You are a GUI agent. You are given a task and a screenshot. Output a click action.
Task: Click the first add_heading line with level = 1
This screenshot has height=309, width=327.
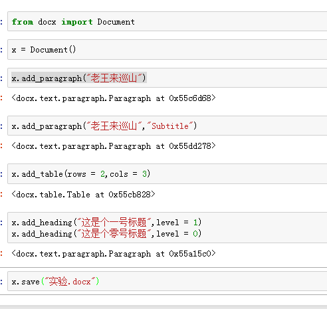(x=106, y=222)
